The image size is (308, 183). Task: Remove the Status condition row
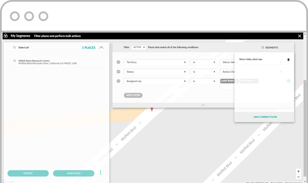tap(118, 72)
